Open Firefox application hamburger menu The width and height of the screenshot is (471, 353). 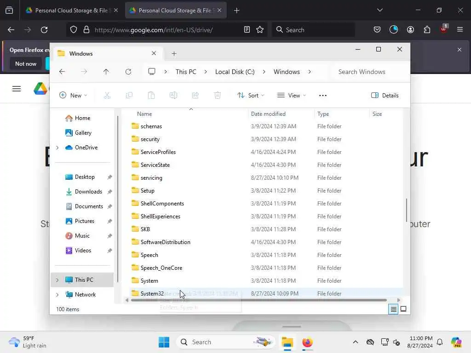coord(460,29)
